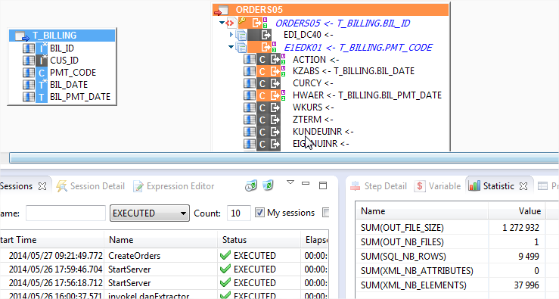Click the Name column header in Statistic
The width and height of the screenshot is (559, 299).
pyautogui.click(x=422, y=211)
